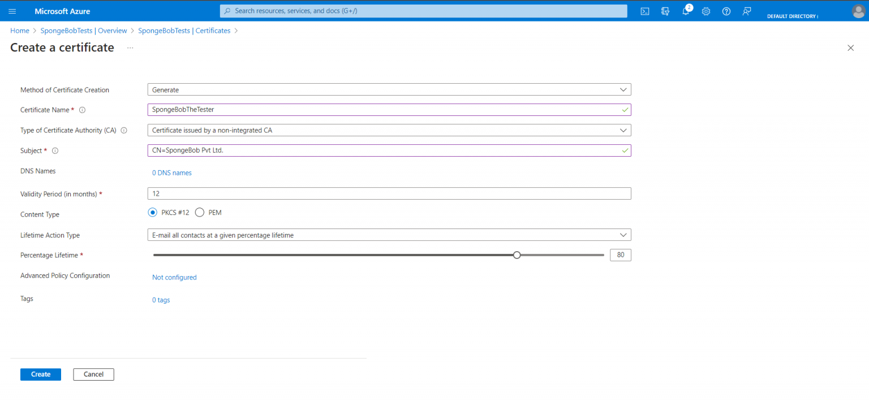Select the PKCS #12 content type
This screenshot has width=869, height=401.
(153, 212)
